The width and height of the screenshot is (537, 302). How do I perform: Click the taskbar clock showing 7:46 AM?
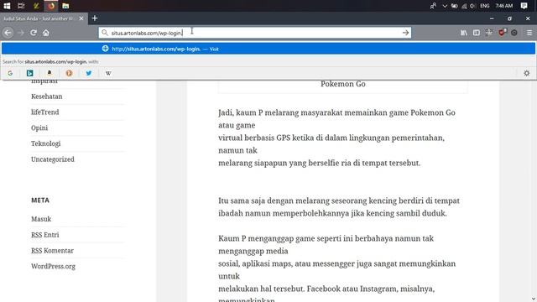click(x=504, y=6)
